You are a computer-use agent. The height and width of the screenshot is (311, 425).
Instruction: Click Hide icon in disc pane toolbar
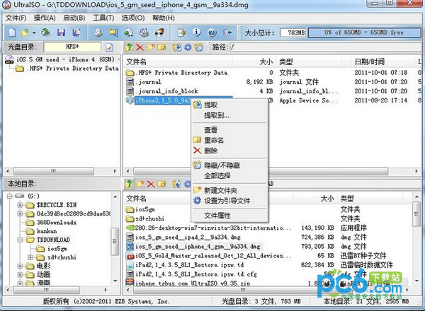(x=198, y=47)
